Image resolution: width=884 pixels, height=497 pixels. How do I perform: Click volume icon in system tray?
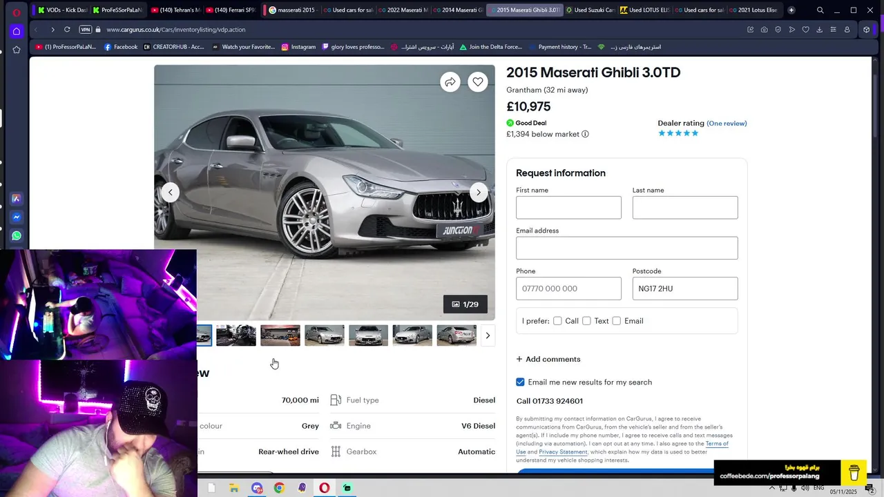tap(805, 488)
